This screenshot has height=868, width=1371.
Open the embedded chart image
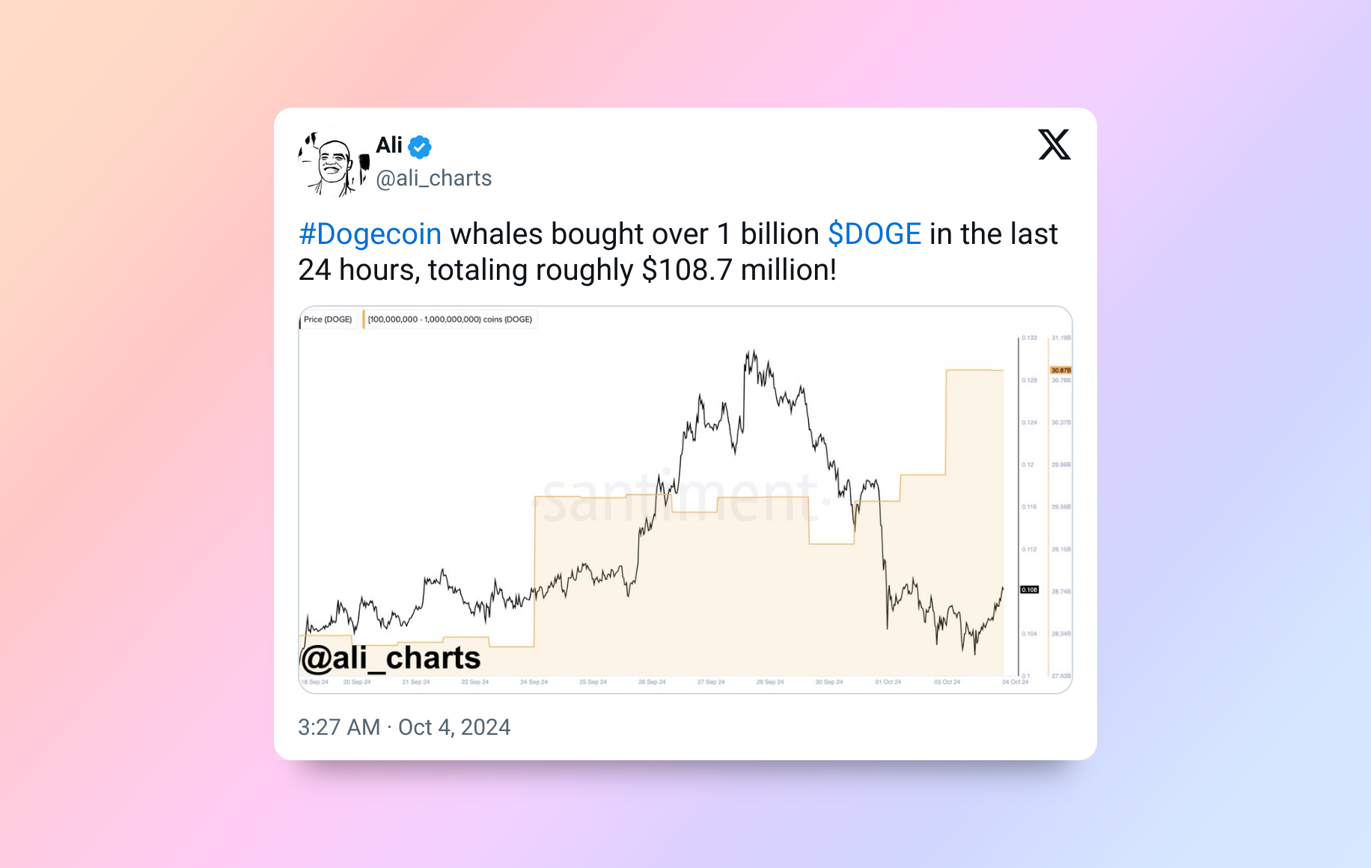[685, 500]
